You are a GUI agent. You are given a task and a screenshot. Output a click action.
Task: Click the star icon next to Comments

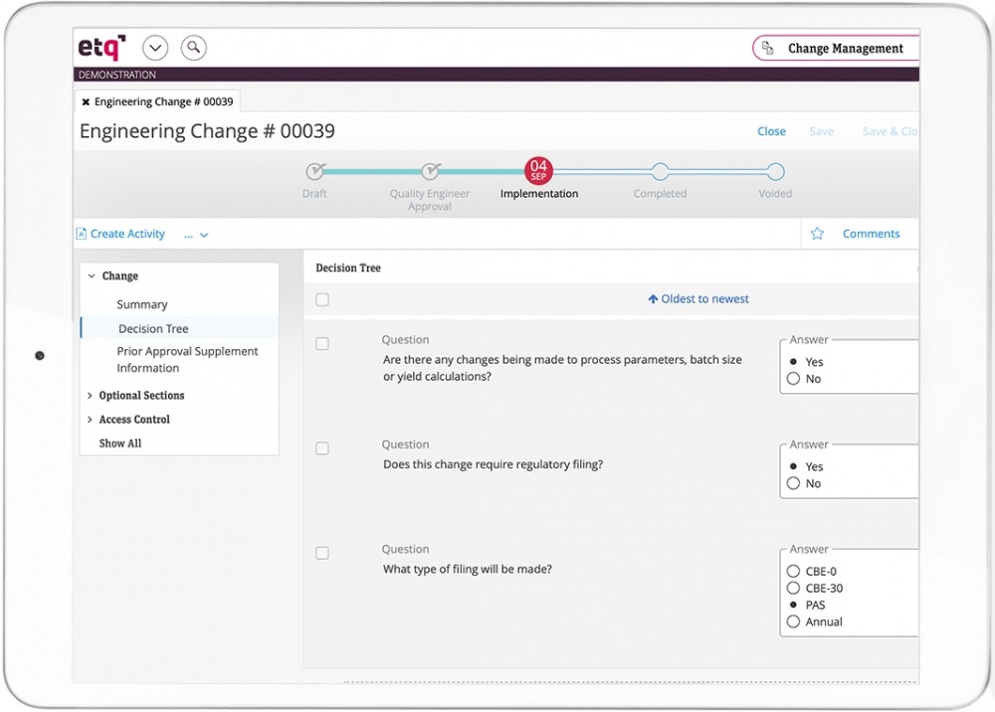816,233
